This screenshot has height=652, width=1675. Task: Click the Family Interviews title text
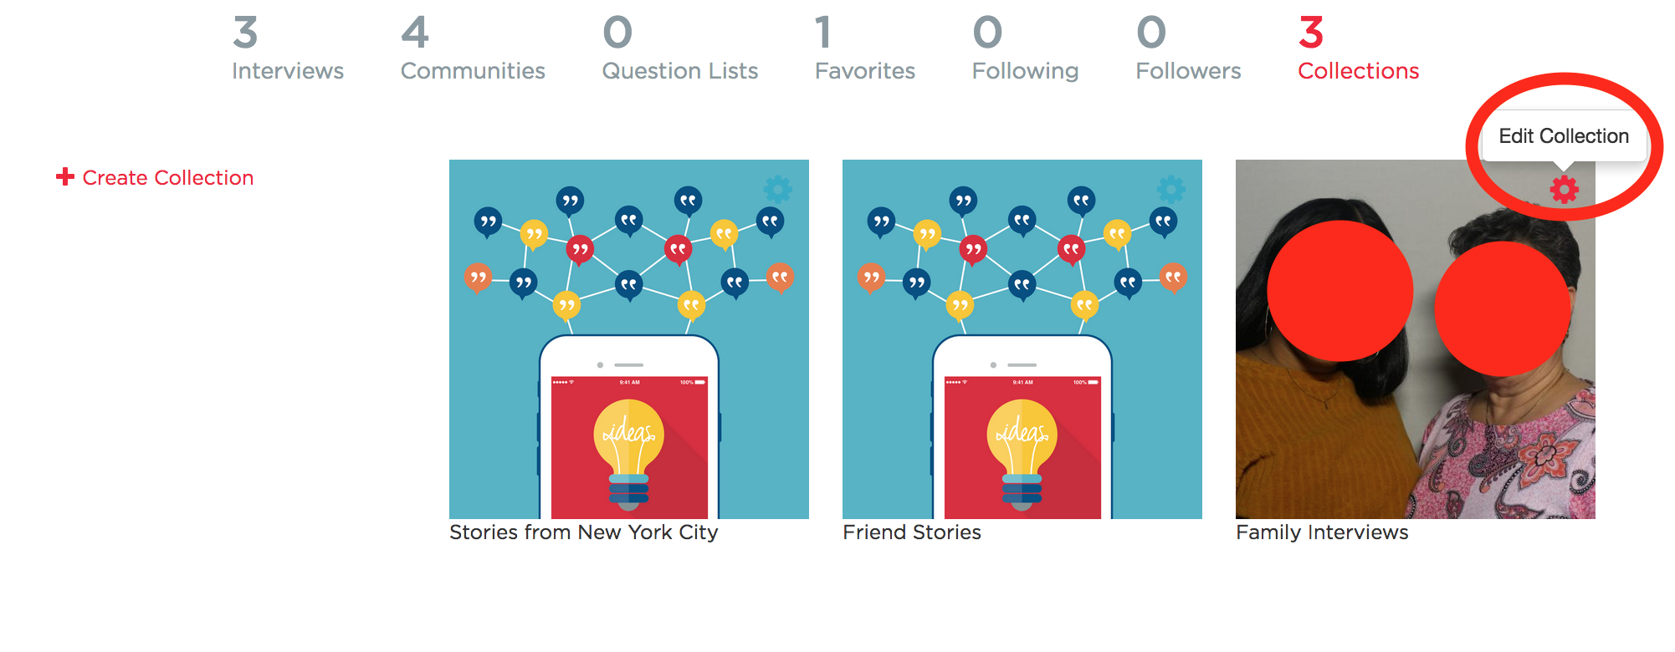pyautogui.click(x=1322, y=532)
